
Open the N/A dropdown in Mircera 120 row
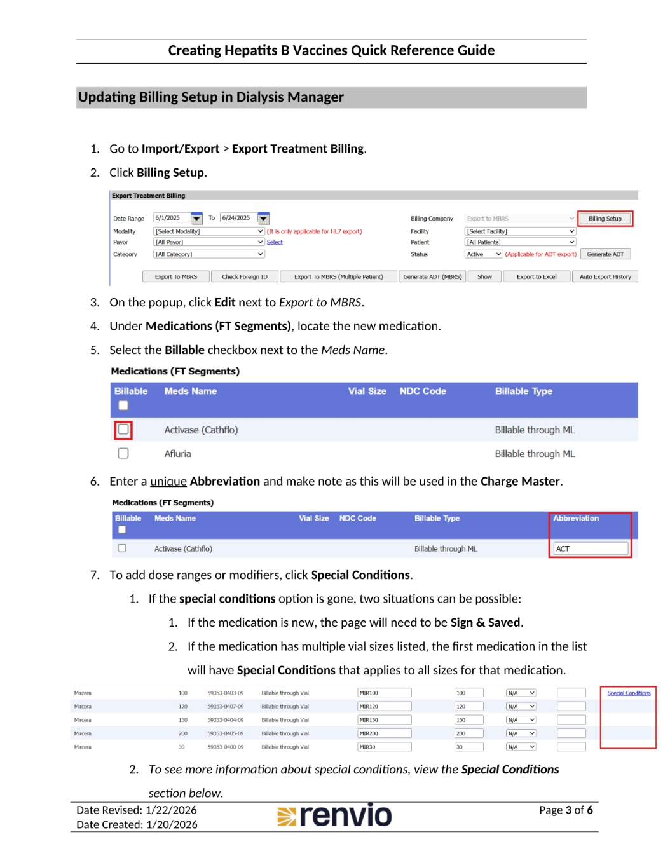click(x=521, y=707)
